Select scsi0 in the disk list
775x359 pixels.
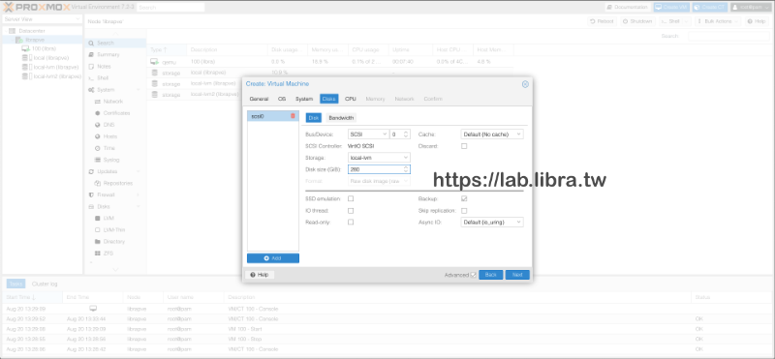point(273,116)
